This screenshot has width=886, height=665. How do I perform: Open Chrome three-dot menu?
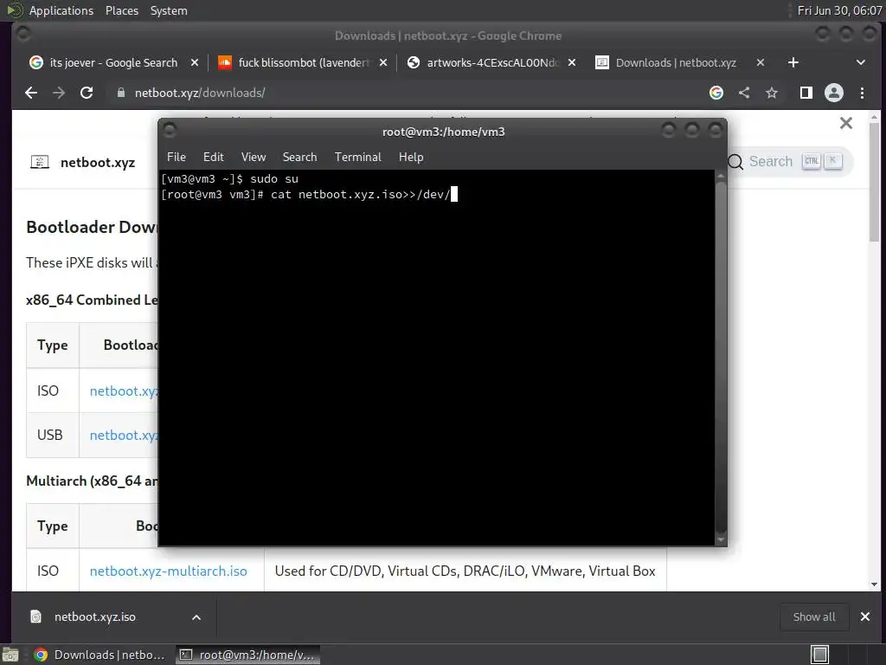(x=862, y=93)
